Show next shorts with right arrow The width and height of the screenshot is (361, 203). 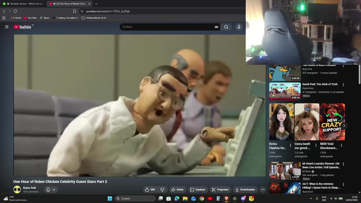(344, 126)
